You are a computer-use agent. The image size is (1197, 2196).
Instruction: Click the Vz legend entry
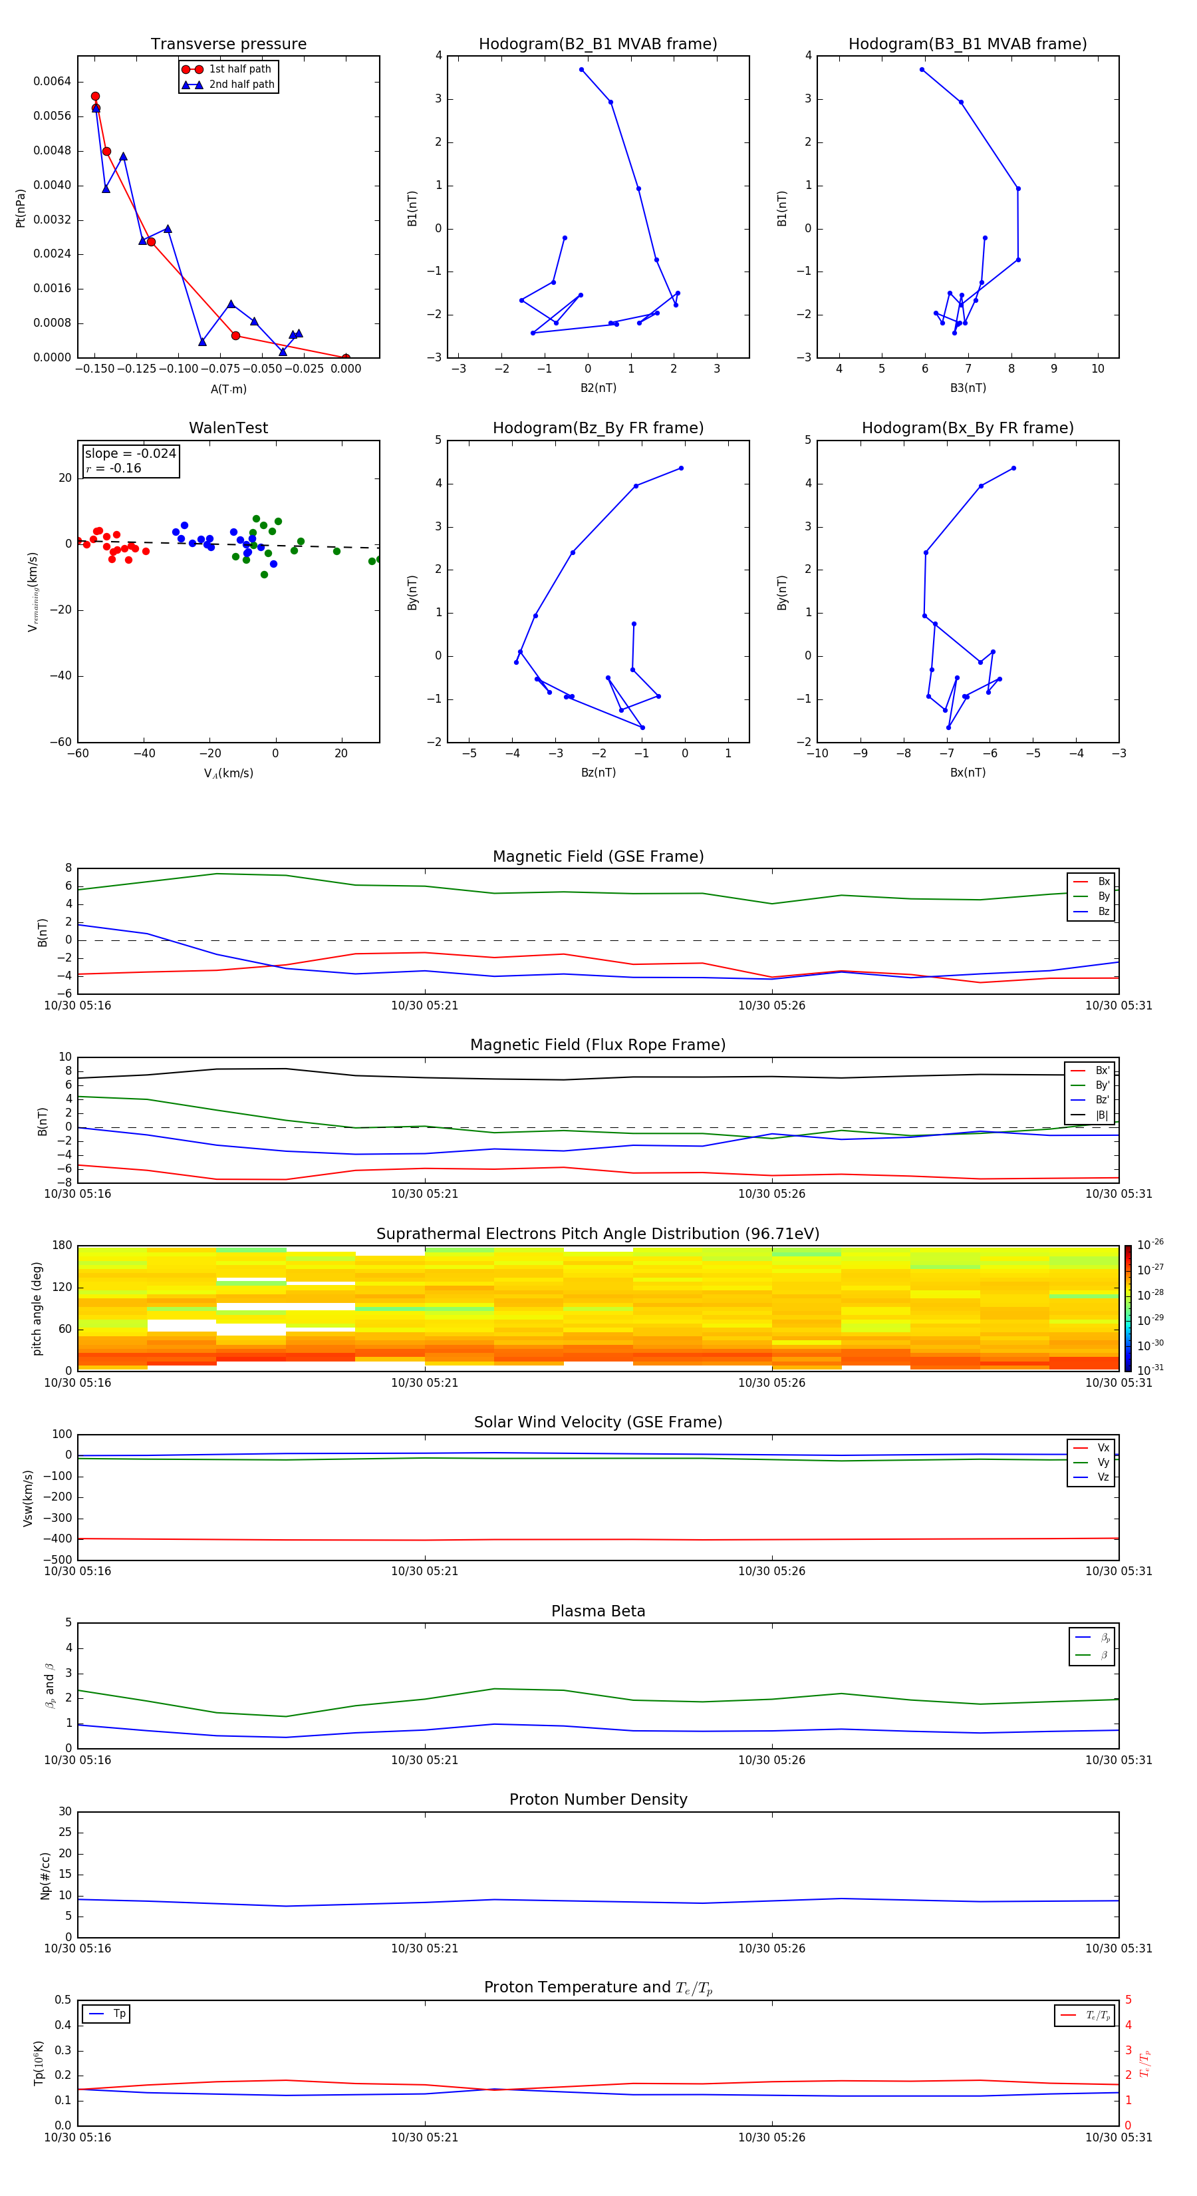coord(1091,1477)
